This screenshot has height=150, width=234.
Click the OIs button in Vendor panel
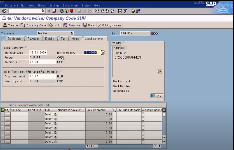click(157, 96)
